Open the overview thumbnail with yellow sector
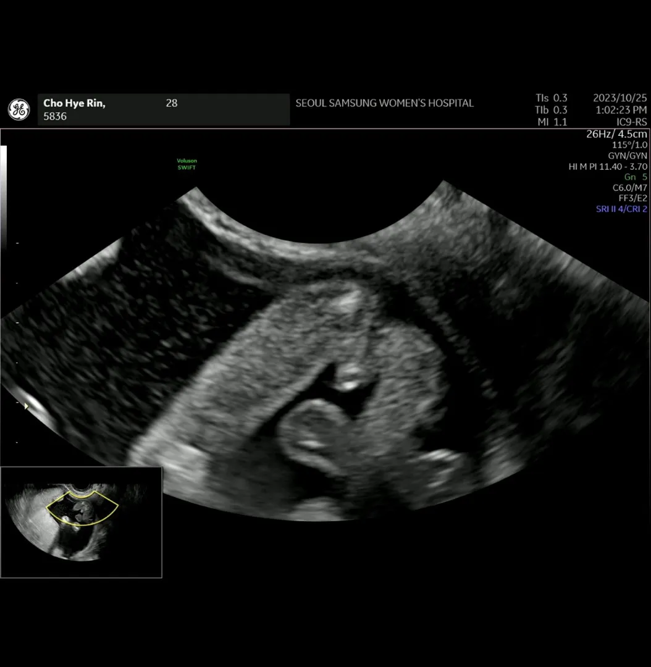651x667 pixels. [x=82, y=522]
